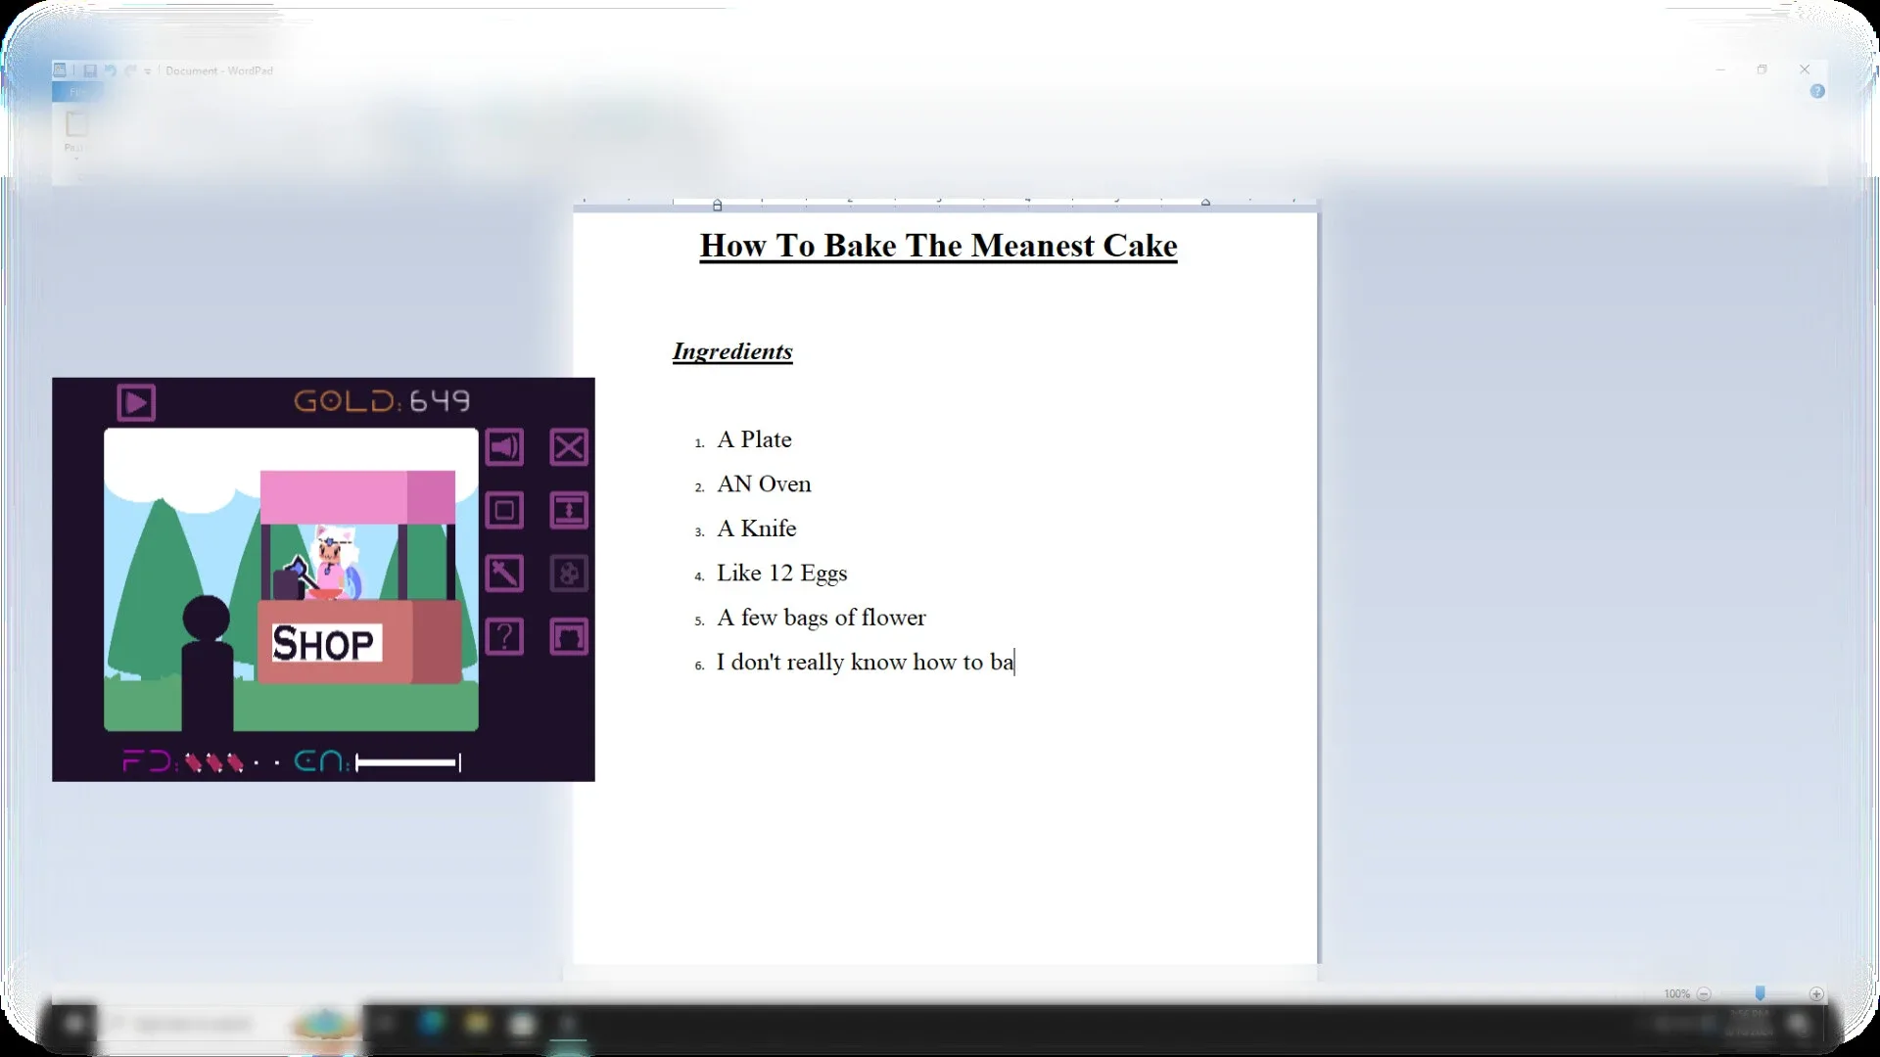
Task: Click the zoom slider in the status bar
Action: click(x=1760, y=992)
